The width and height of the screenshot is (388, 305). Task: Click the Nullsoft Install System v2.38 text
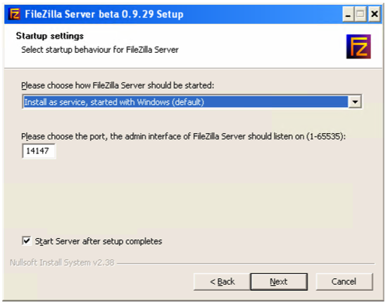coord(62,263)
